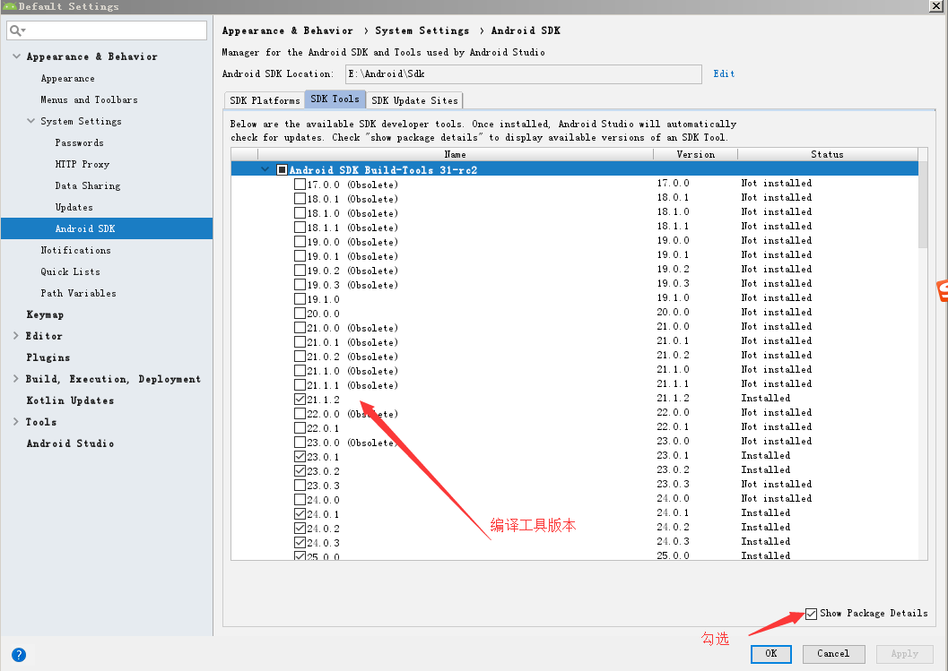Click the Android SDK Location path field

(x=524, y=73)
